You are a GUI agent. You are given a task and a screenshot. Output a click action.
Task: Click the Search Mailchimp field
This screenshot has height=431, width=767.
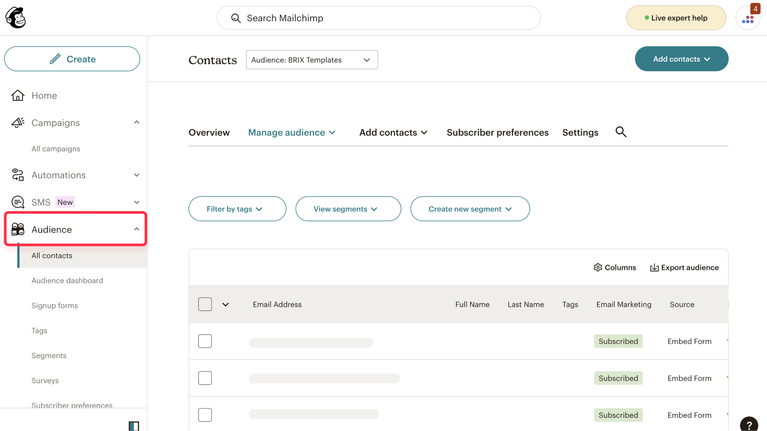(379, 18)
